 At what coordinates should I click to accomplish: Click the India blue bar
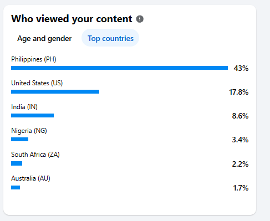[x=32, y=116]
